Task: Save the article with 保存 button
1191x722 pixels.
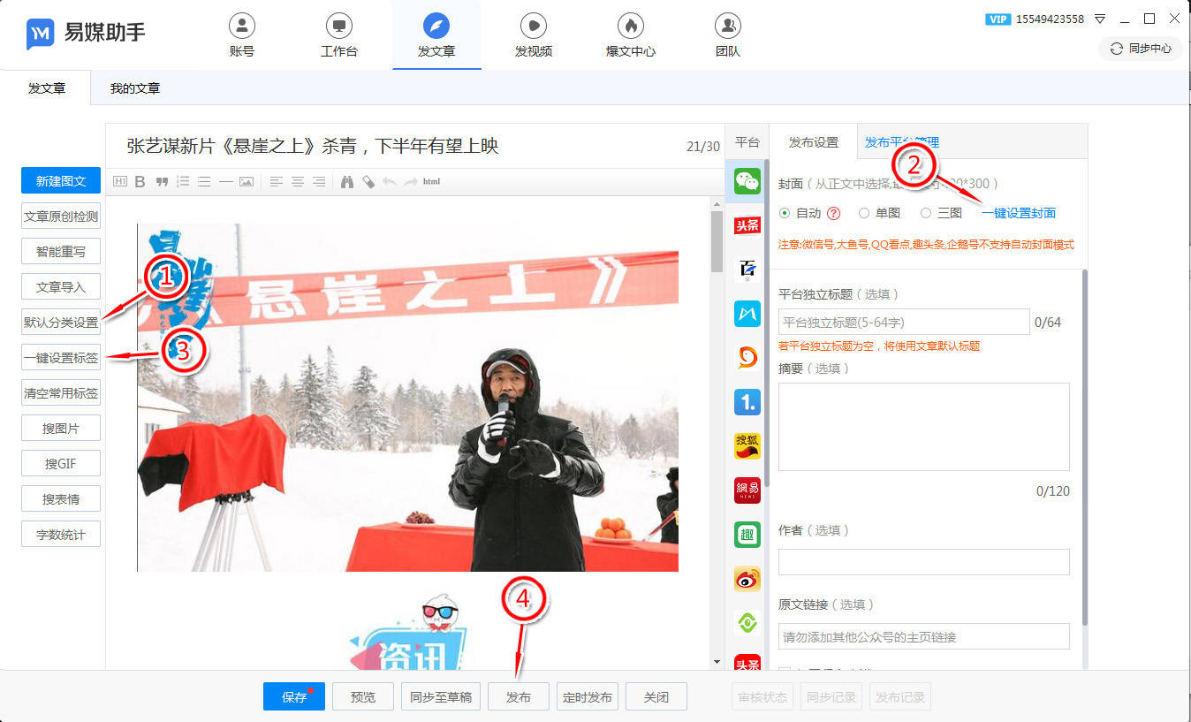Action: pyautogui.click(x=294, y=696)
